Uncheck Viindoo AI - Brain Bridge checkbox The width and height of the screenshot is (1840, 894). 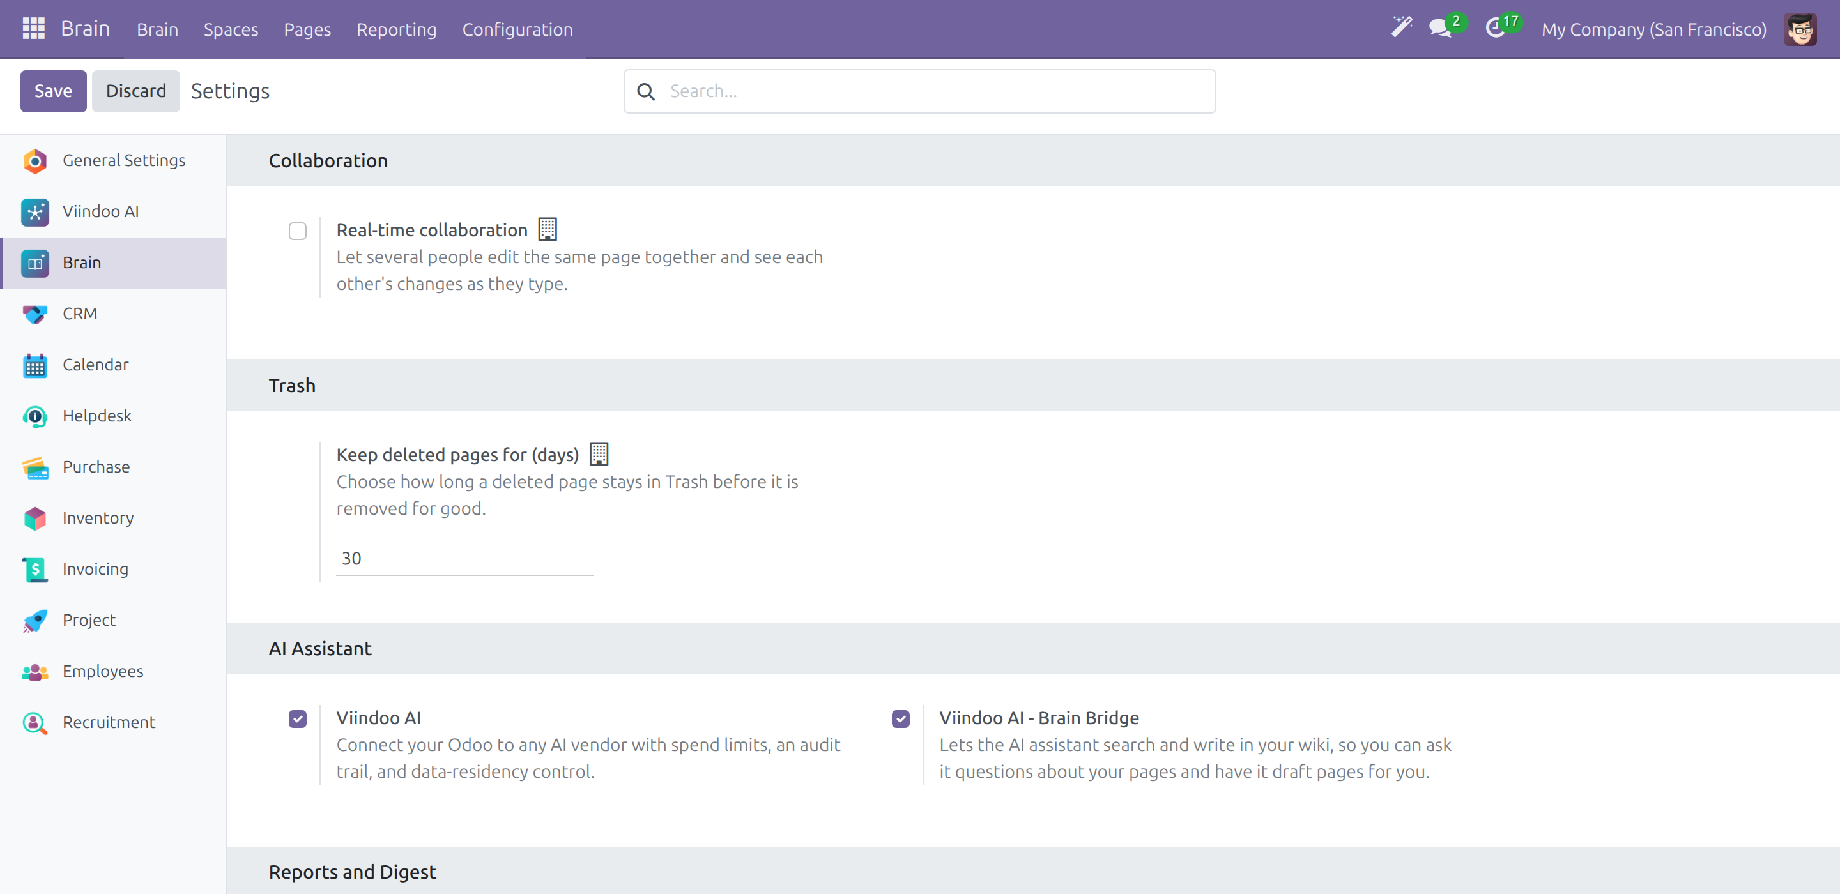click(x=901, y=719)
